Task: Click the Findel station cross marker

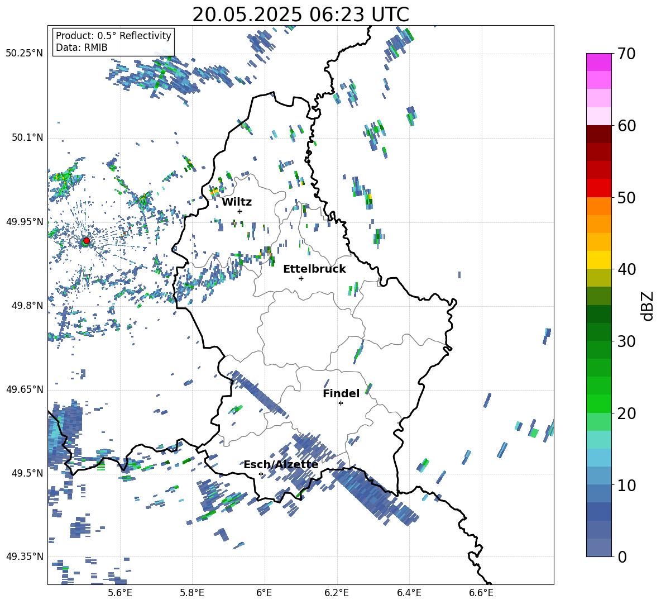Action: (341, 403)
